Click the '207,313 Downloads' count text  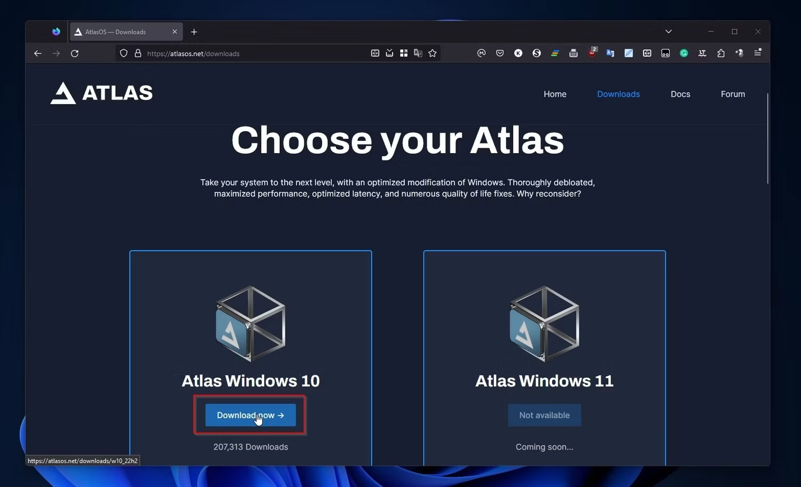click(250, 447)
